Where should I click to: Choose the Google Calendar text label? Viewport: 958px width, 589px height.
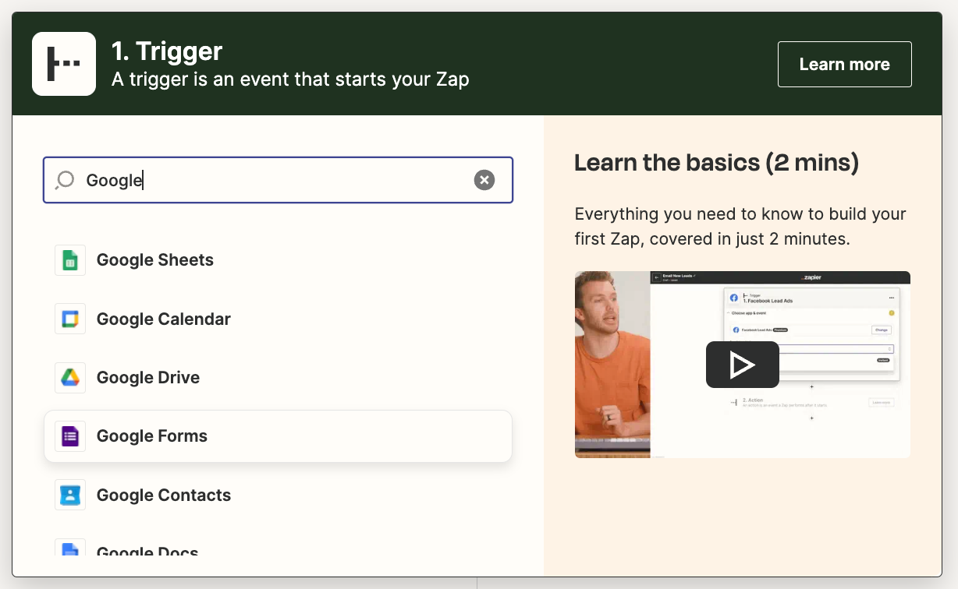click(x=164, y=319)
